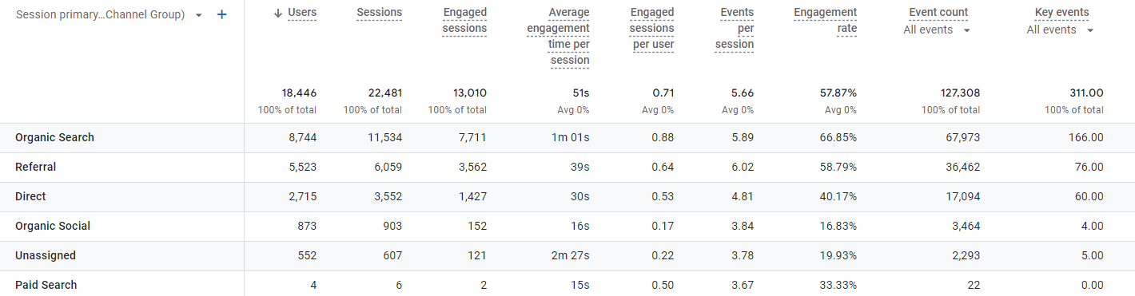Click the plus icon to add secondary dimension
This screenshot has width=1135, height=296.
(222, 14)
